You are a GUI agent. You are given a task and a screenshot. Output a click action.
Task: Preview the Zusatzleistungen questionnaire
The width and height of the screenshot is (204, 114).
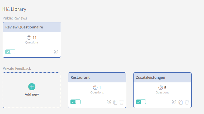[x=174, y=102]
